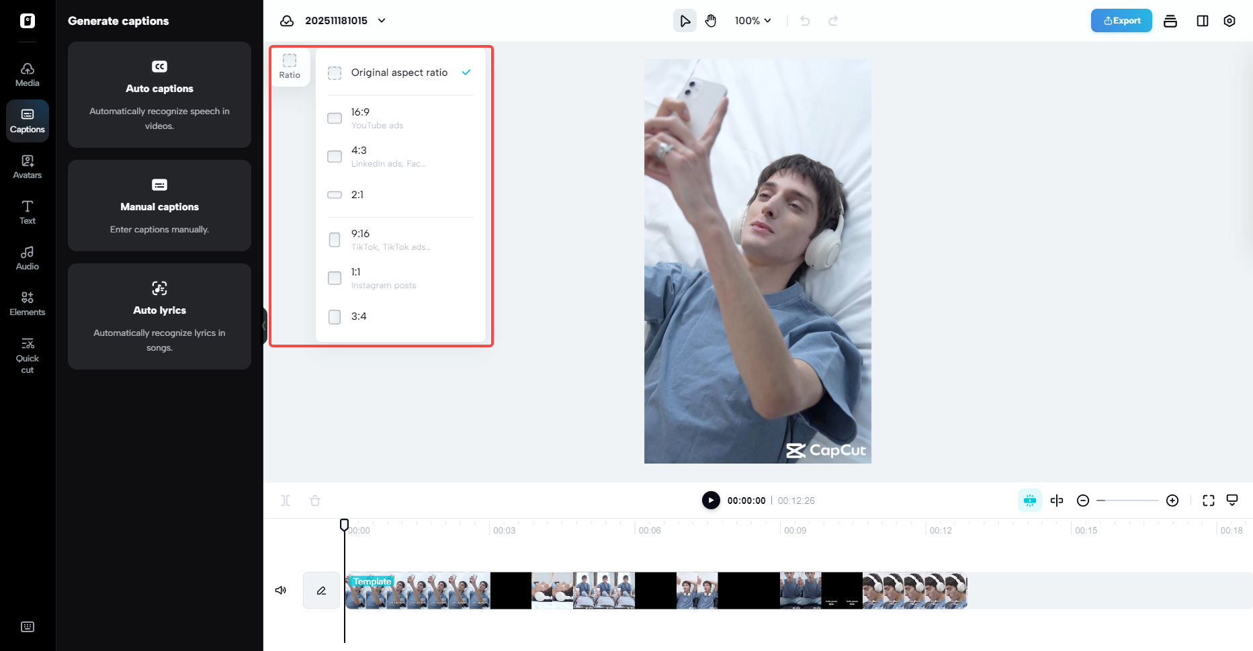Zoom in the timeline

click(x=1172, y=501)
